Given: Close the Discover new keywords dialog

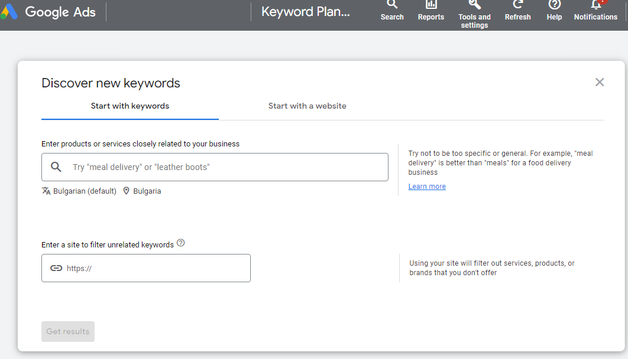Looking at the screenshot, I should click(600, 82).
